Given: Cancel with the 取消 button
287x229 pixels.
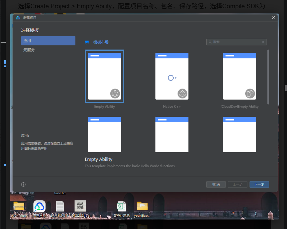Looking at the screenshot, I should (216, 184).
